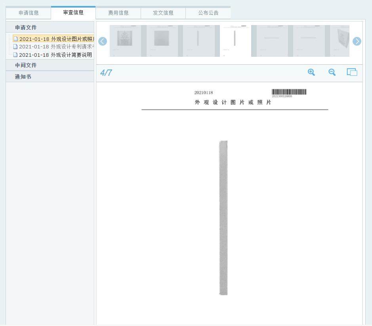
Task: Click file icon beside 外观设计图片或照片
Action: point(16,39)
